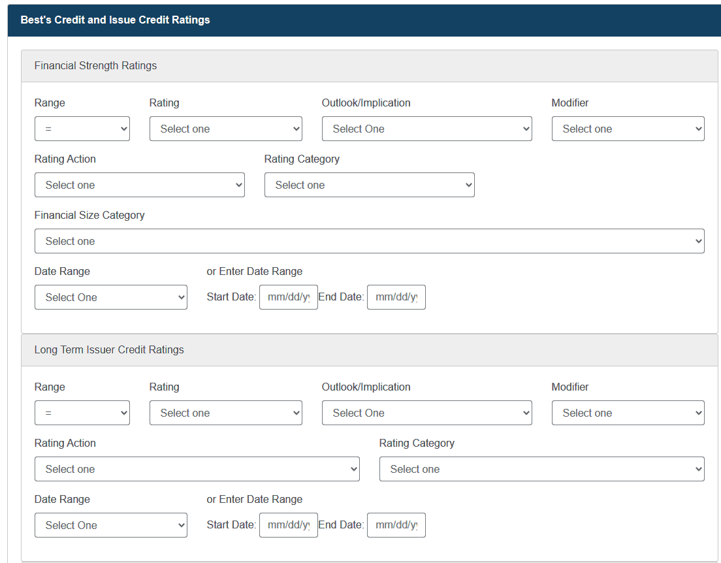This screenshot has width=721, height=563.
Task: Click End Date field in Financial Strength Ratings
Action: coord(396,297)
